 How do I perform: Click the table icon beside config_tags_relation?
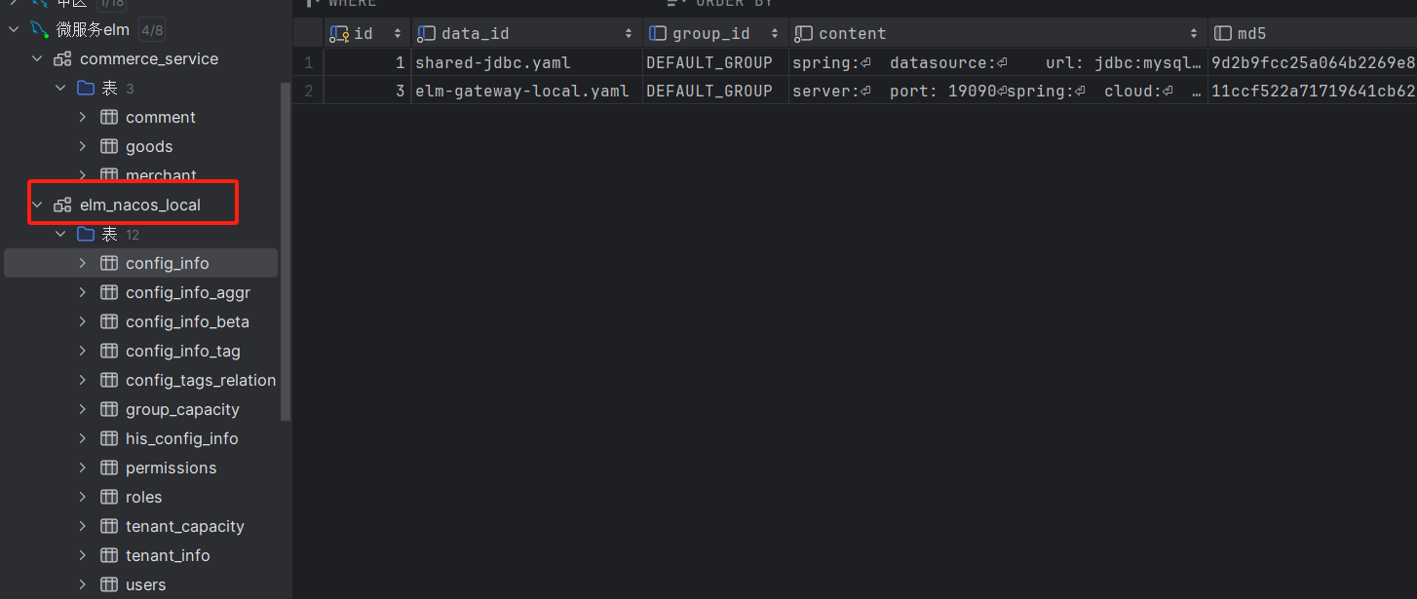pyautogui.click(x=109, y=380)
